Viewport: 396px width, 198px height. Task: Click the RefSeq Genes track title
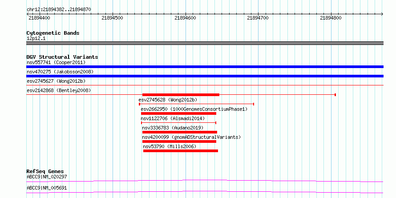tap(45, 171)
